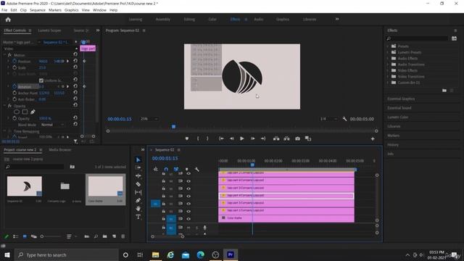This screenshot has height=261, width=464.
Task: Create a 4-point polygon mask under Opacity
Action: 25,112
